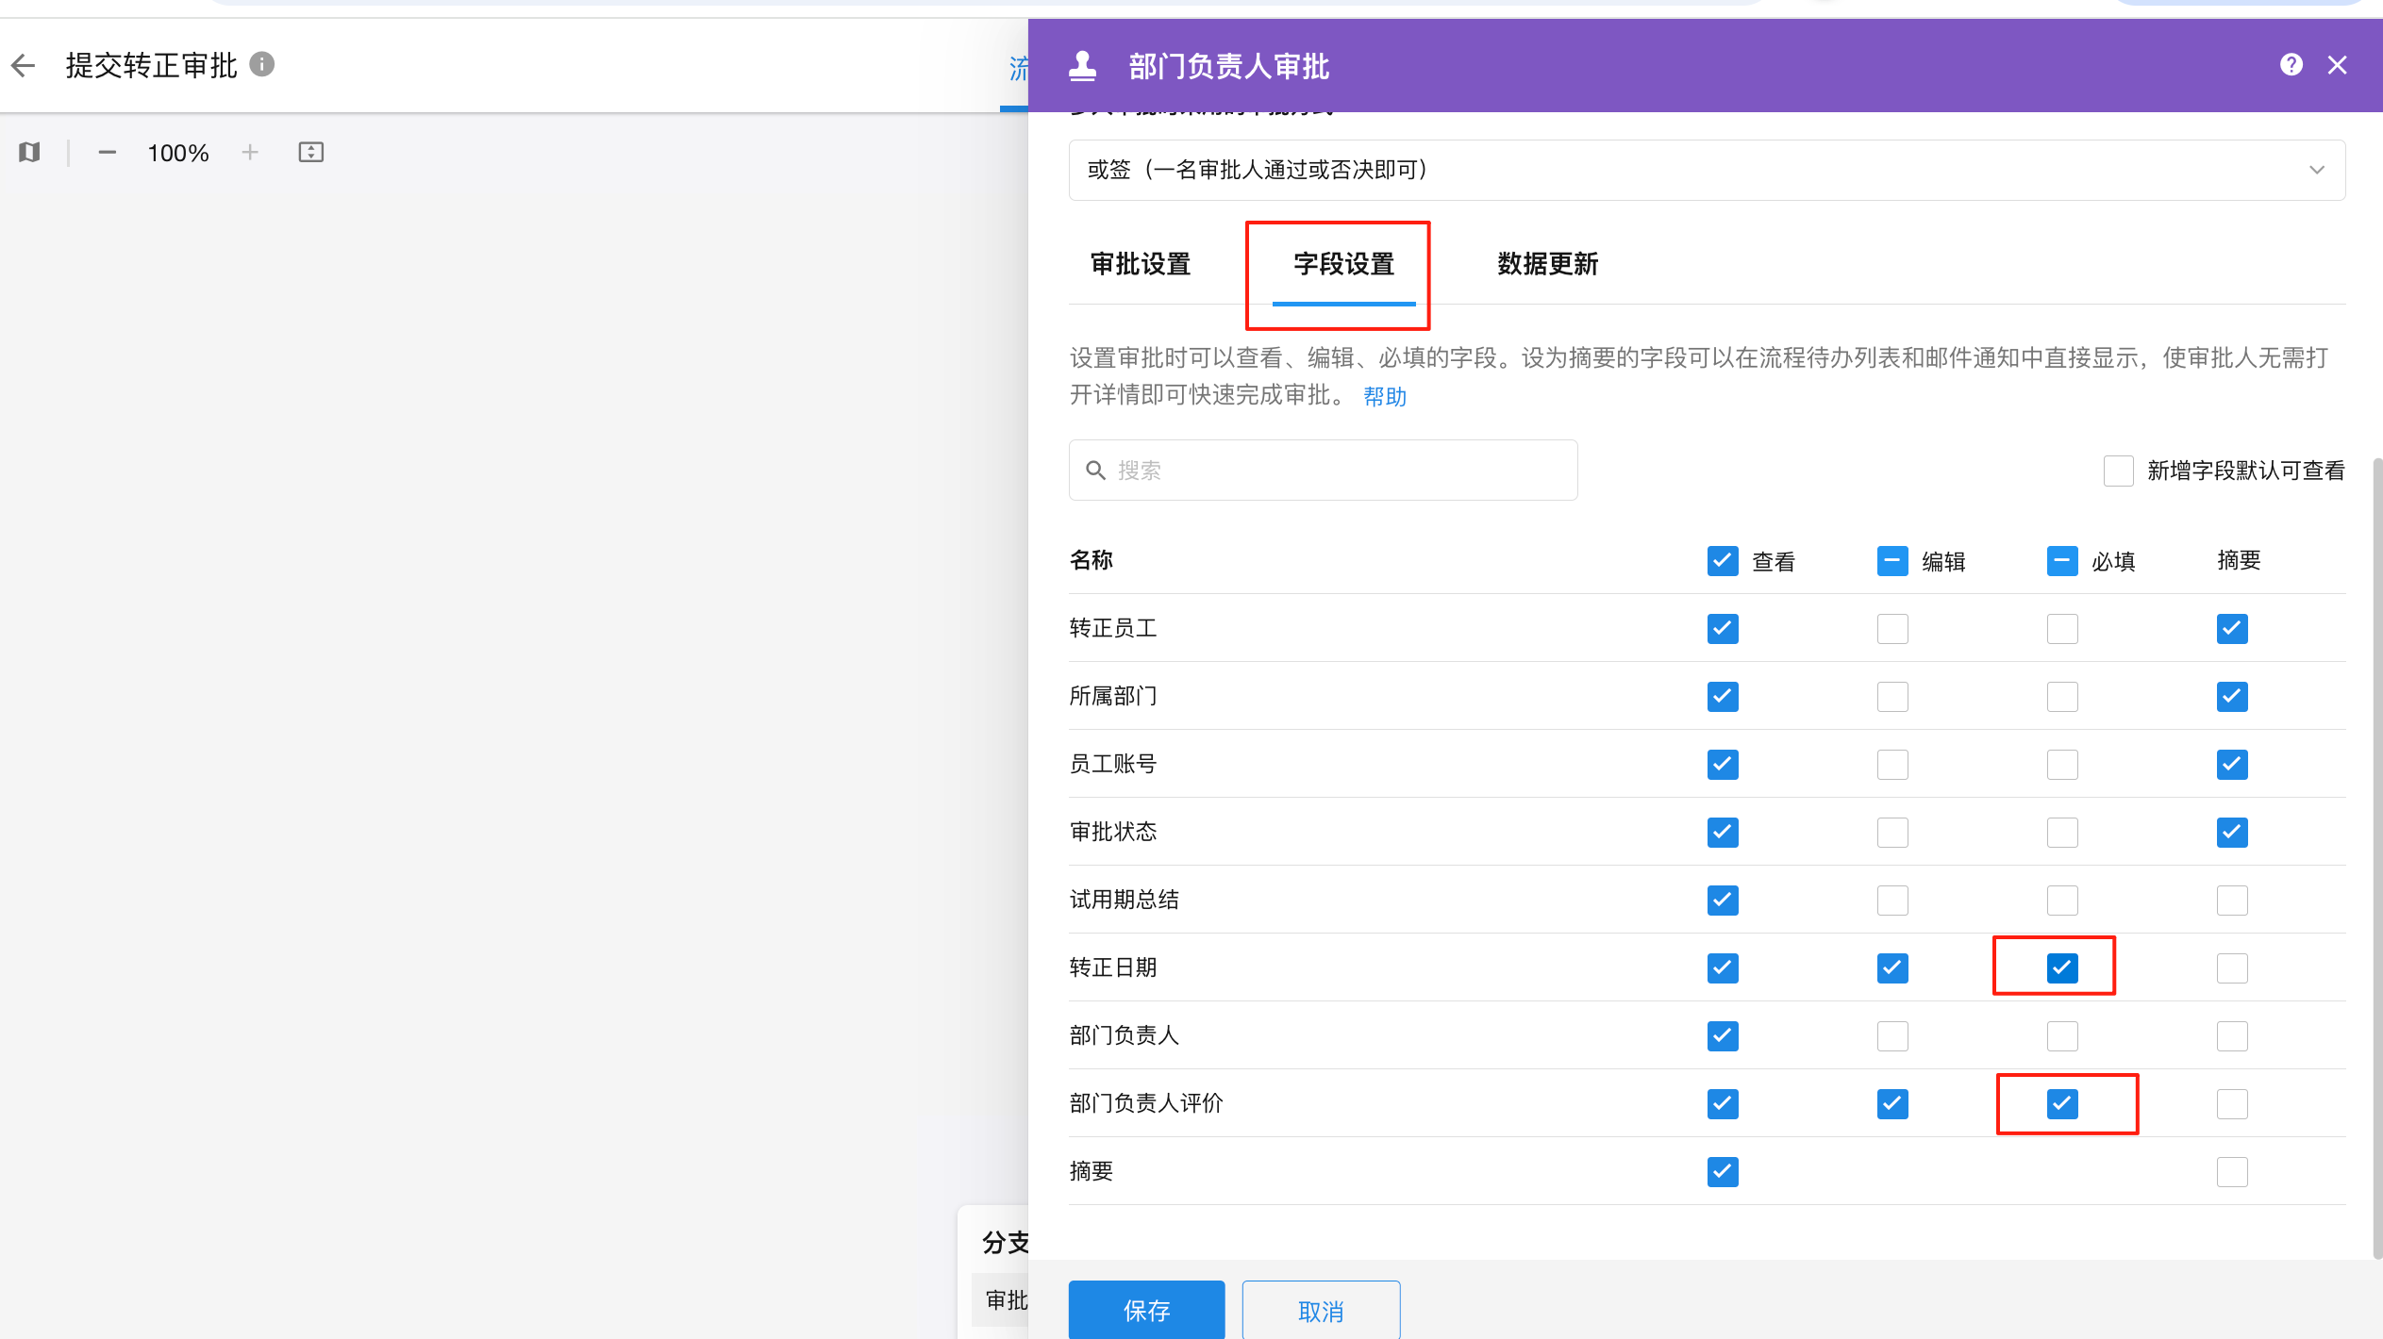This screenshot has height=1339, width=2383.
Task: Click the fit-to-screen canvas icon
Action: (x=311, y=152)
